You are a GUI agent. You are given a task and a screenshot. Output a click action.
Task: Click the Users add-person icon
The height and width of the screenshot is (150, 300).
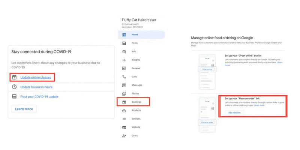[124, 136]
